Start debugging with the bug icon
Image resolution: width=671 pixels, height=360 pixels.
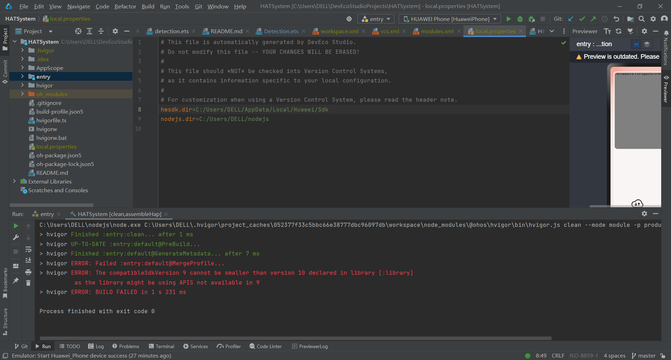coord(520,19)
